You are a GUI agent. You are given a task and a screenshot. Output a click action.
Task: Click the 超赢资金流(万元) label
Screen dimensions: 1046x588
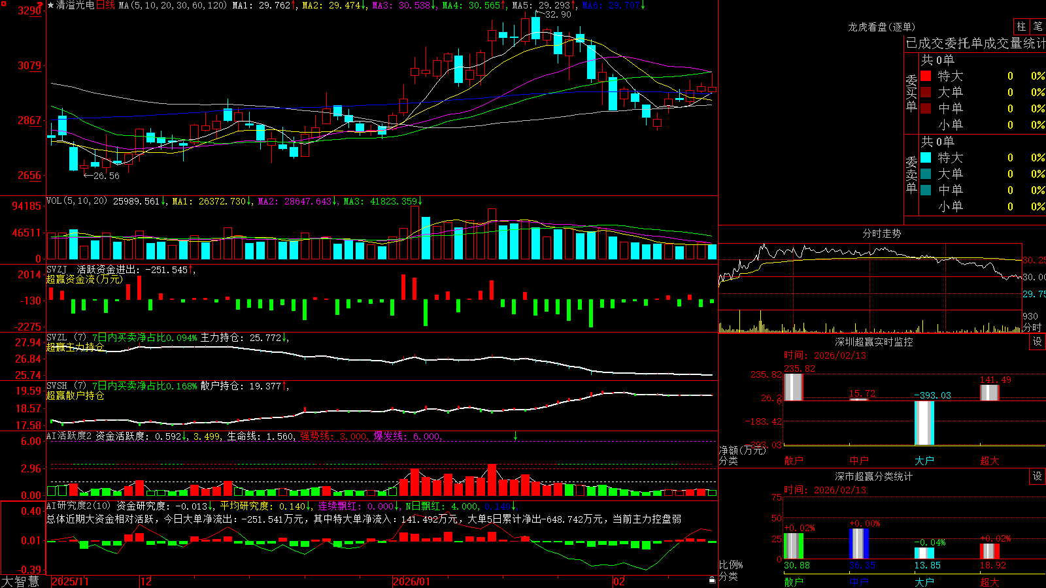pyautogui.click(x=84, y=279)
